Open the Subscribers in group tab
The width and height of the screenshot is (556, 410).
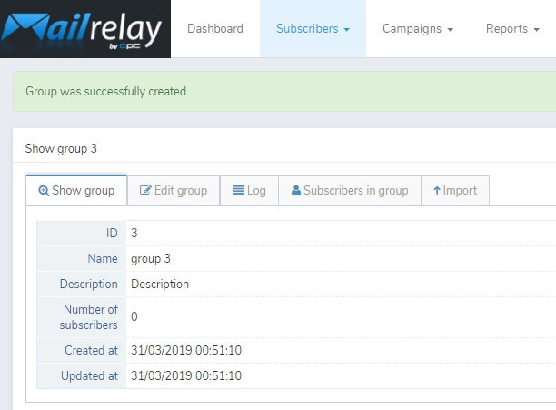pos(350,191)
